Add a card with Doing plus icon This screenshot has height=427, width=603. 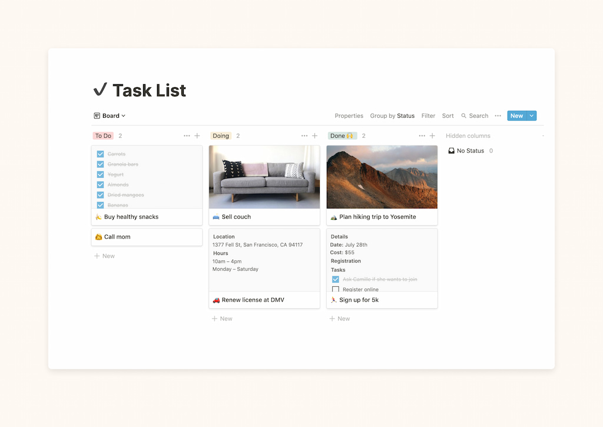pos(315,136)
